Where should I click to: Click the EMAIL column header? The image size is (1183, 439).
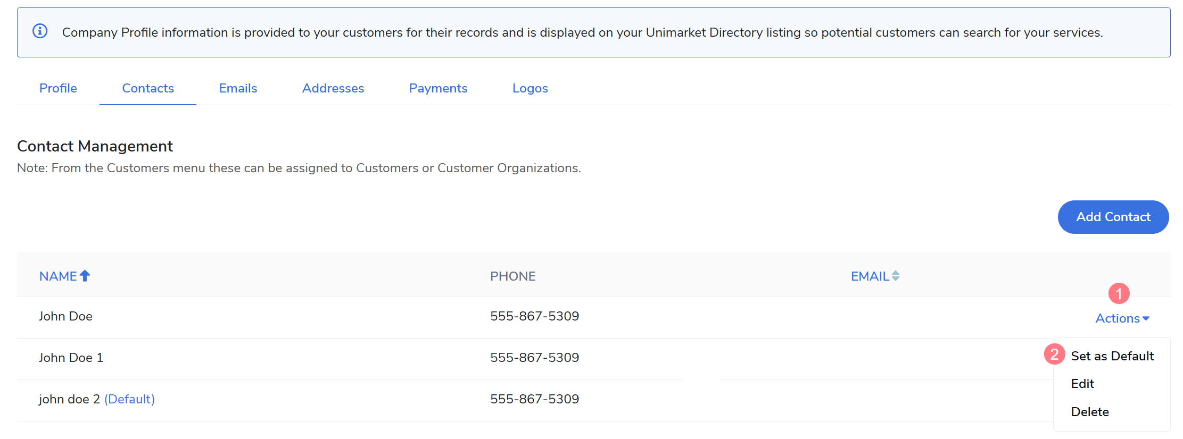point(870,276)
